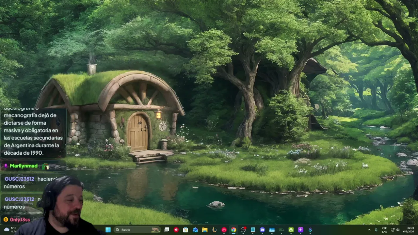Click the microphone icon in the system tray
The height and width of the screenshot is (235, 418).
376,230
